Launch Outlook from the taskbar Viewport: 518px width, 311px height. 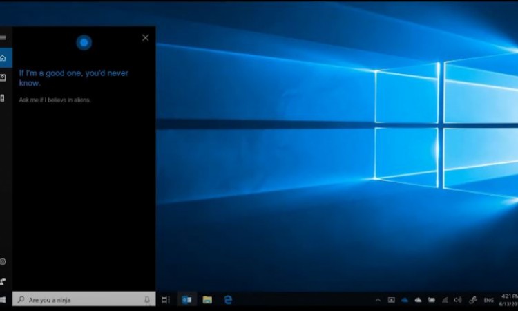(186, 300)
